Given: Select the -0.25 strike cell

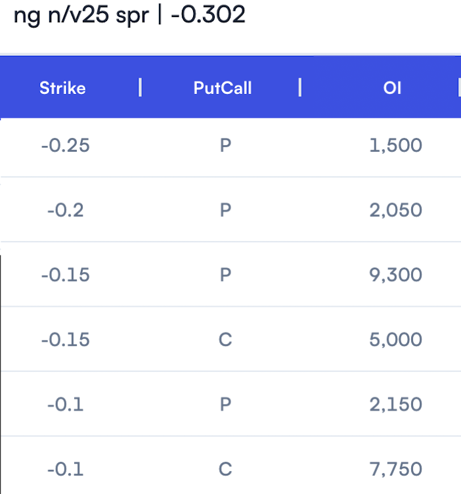Looking at the screenshot, I should (x=65, y=146).
